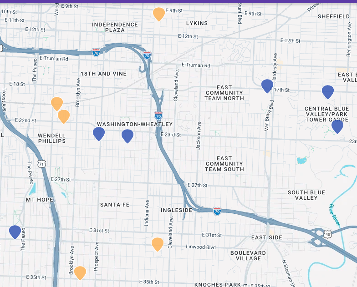Click the SOUTH BLUE VALLEY label

pos(306,195)
